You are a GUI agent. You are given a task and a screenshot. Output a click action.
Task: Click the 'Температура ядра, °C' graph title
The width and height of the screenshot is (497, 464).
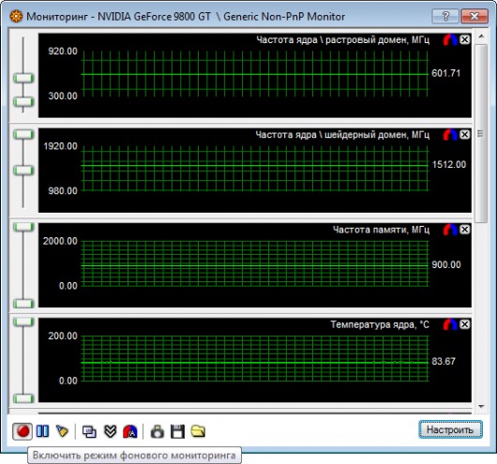pyautogui.click(x=380, y=324)
